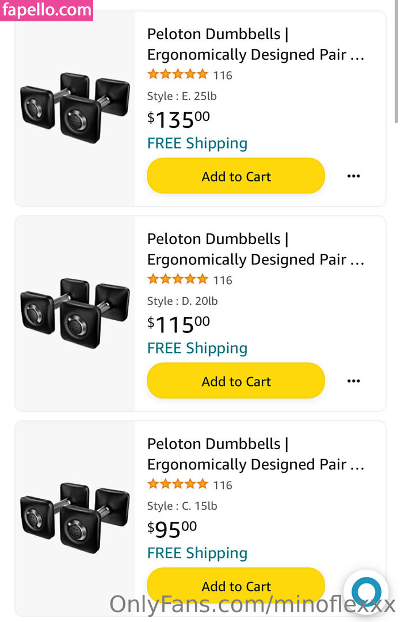
Task: Click the $95.00 price
Action: tap(172, 529)
